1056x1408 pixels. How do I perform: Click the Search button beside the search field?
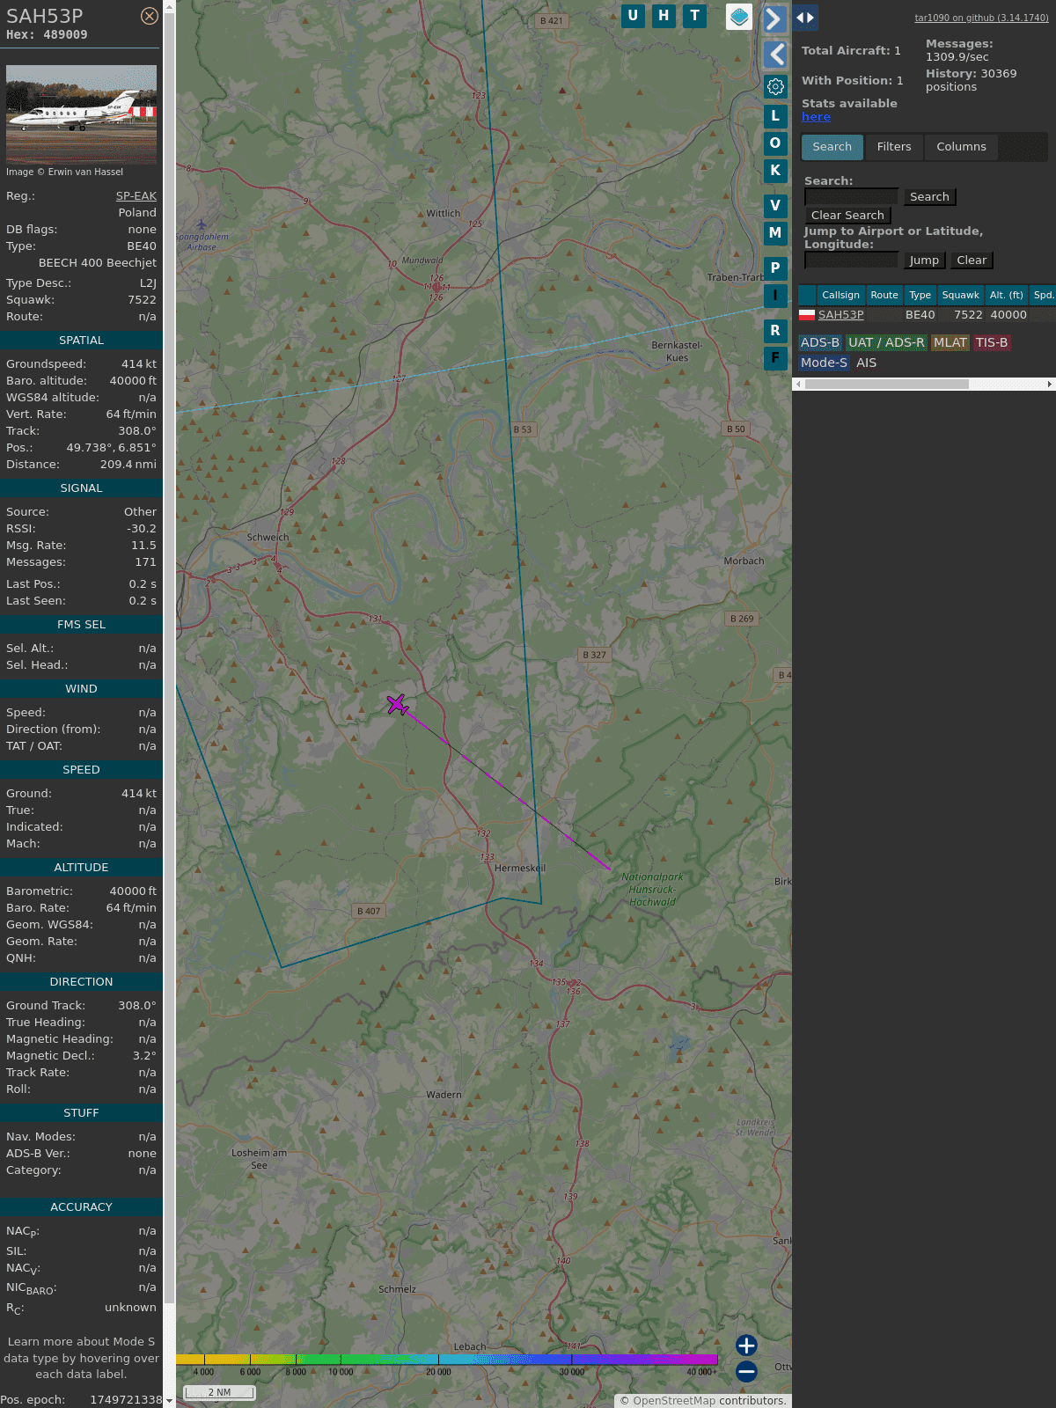click(929, 197)
